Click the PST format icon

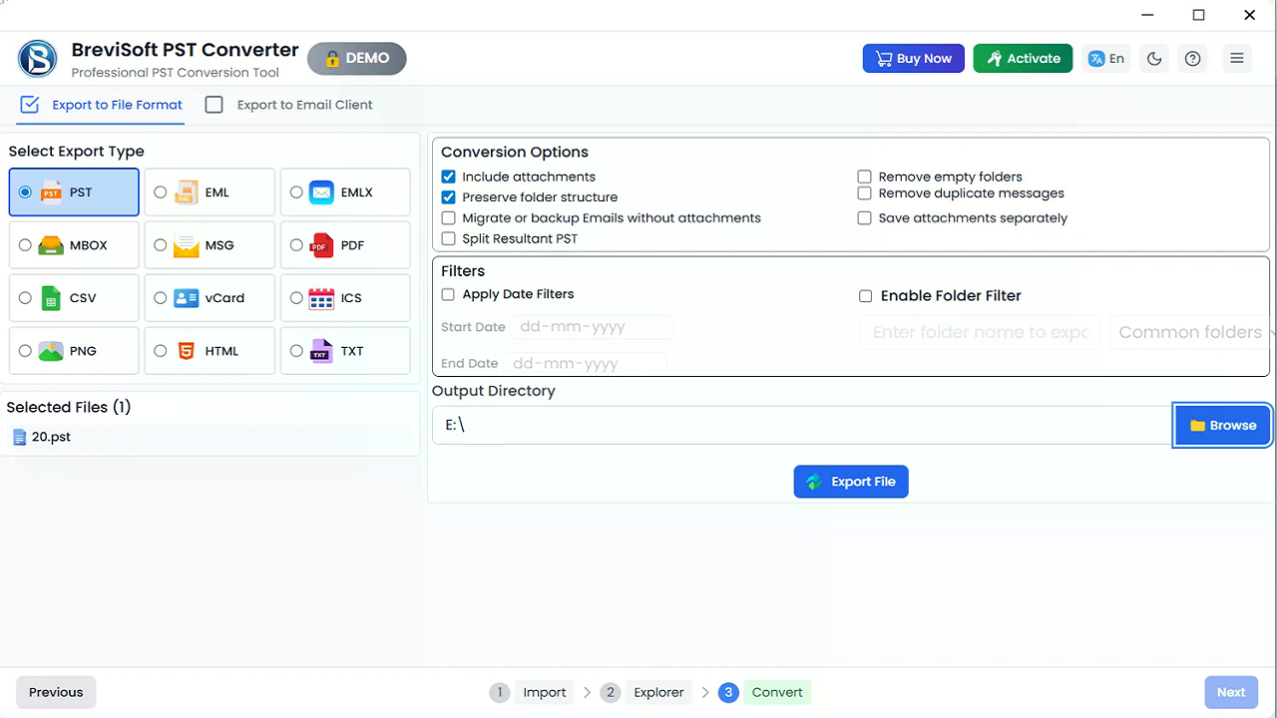click(52, 192)
